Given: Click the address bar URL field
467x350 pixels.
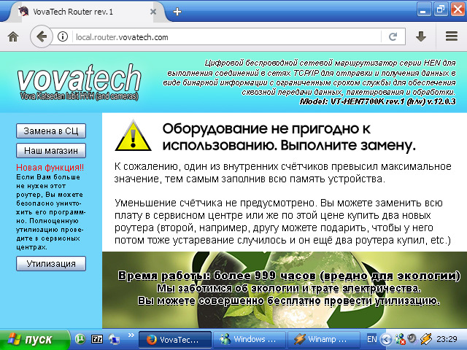Looking at the screenshot, I should click(226, 37).
